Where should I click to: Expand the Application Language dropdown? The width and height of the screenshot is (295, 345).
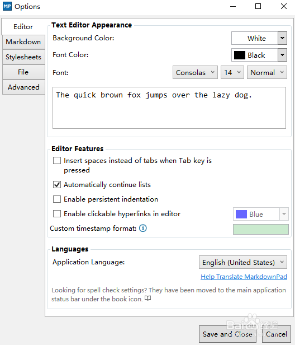[242, 262]
